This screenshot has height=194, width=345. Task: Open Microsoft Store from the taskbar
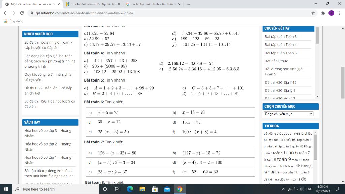point(155,189)
